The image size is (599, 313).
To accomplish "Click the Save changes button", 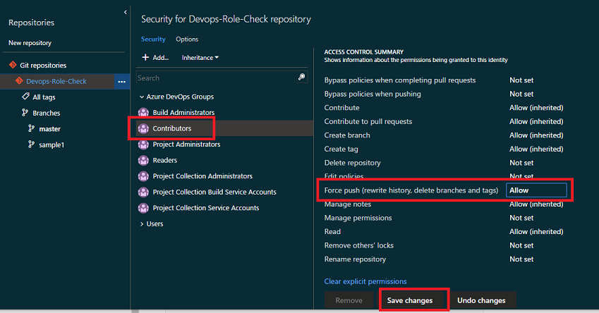I will [x=410, y=300].
